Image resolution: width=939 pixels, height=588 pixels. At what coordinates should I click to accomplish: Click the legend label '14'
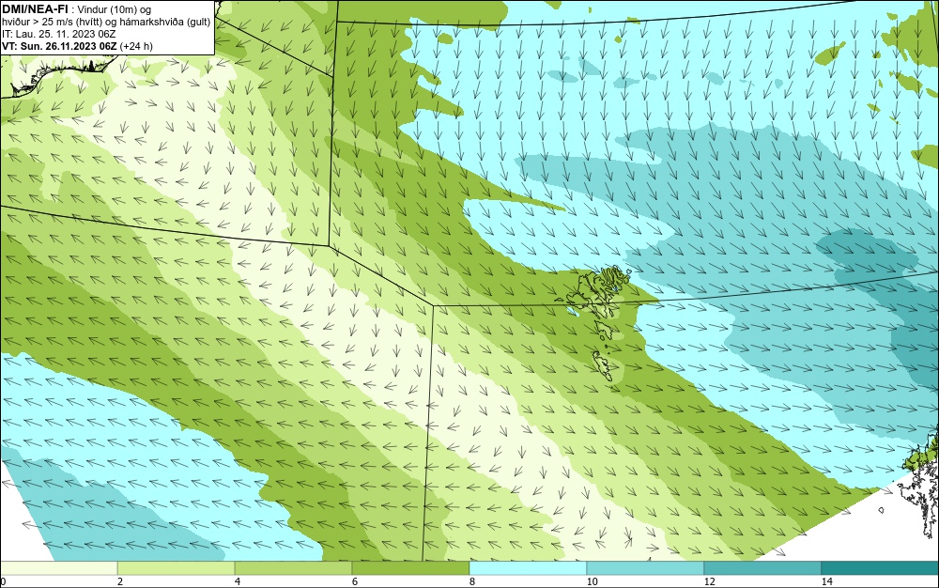tap(826, 581)
